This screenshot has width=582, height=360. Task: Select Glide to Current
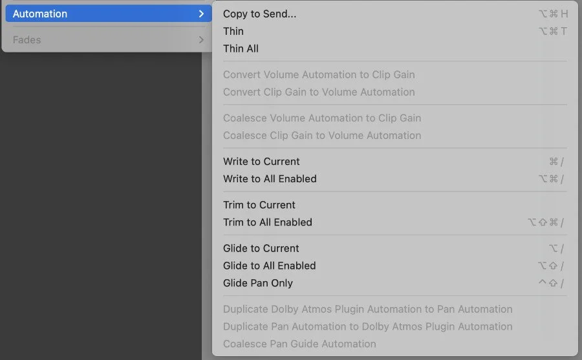395,248
